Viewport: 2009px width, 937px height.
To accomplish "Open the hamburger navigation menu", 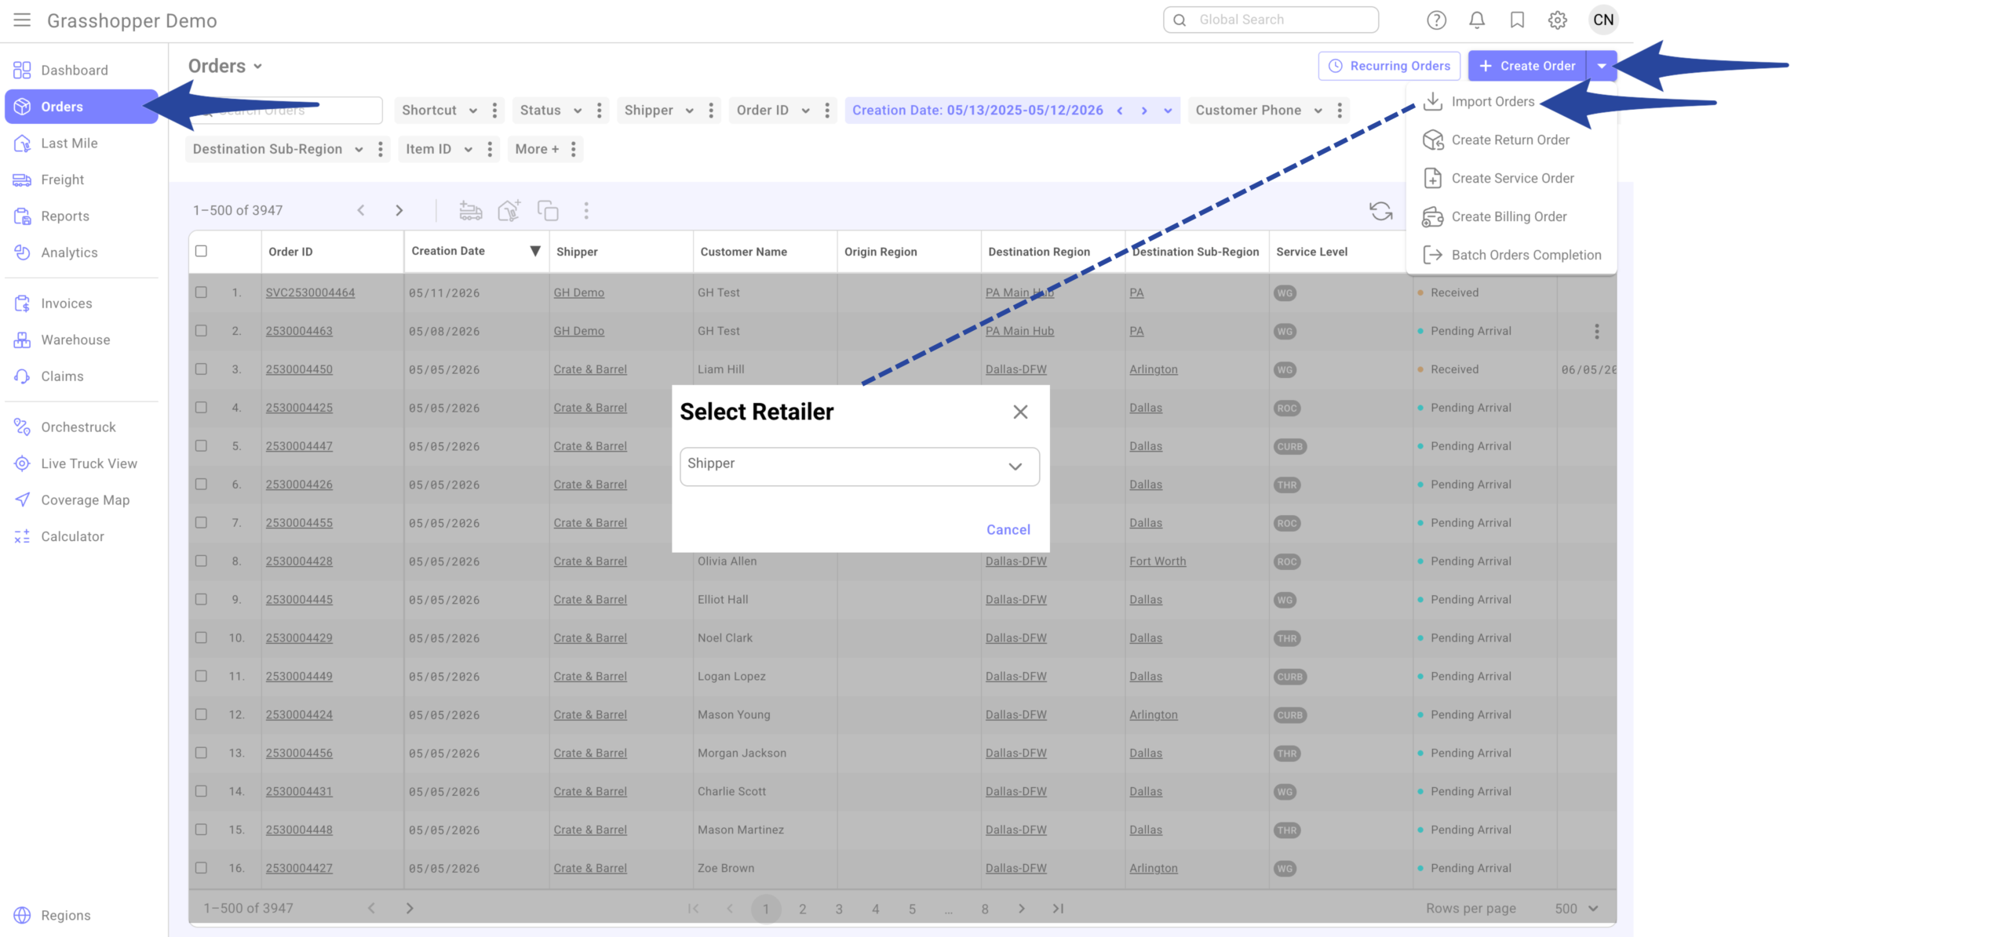I will tap(22, 20).
